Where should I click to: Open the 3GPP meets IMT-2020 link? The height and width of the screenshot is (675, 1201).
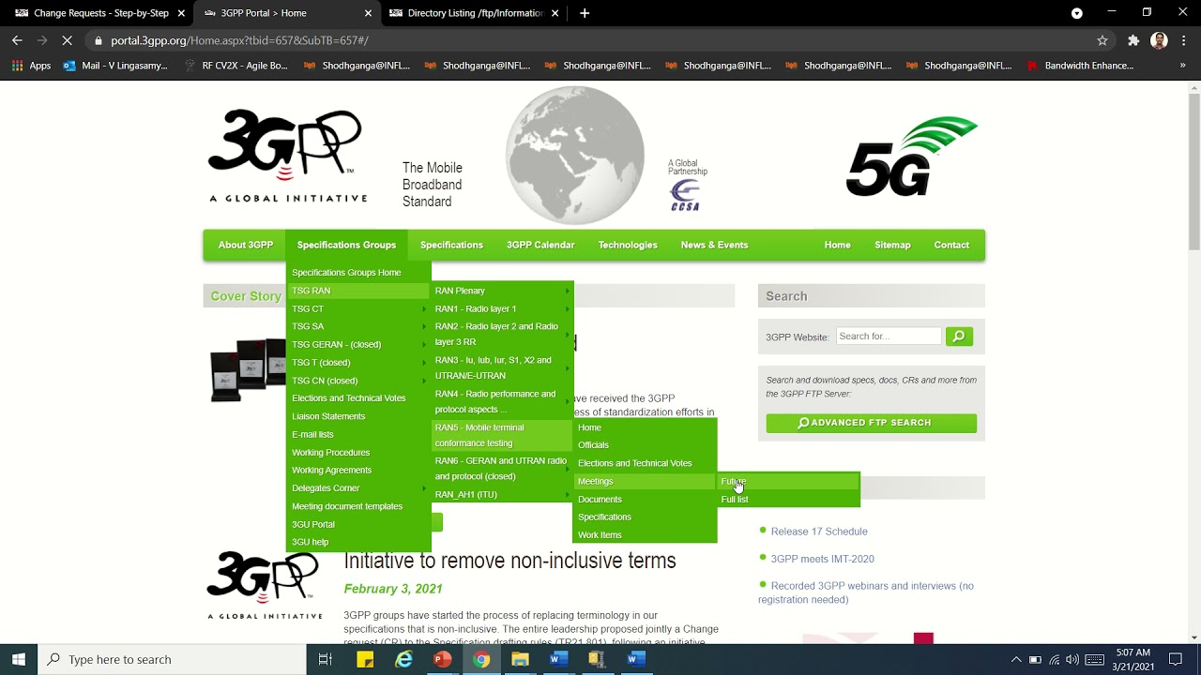(x=823, y=559)
